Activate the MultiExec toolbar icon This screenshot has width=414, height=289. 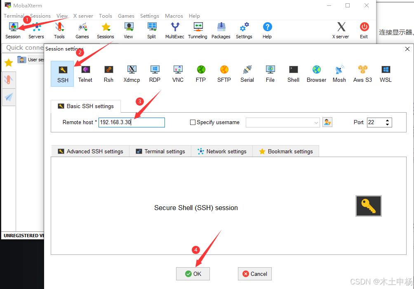point(174,30)
